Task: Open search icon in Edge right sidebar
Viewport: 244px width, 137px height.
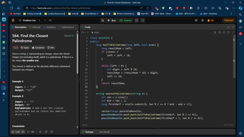Action: point(240,14)
